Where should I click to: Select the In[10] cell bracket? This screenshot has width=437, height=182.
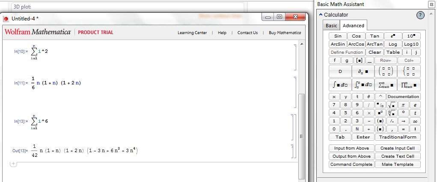coord(295,57)
